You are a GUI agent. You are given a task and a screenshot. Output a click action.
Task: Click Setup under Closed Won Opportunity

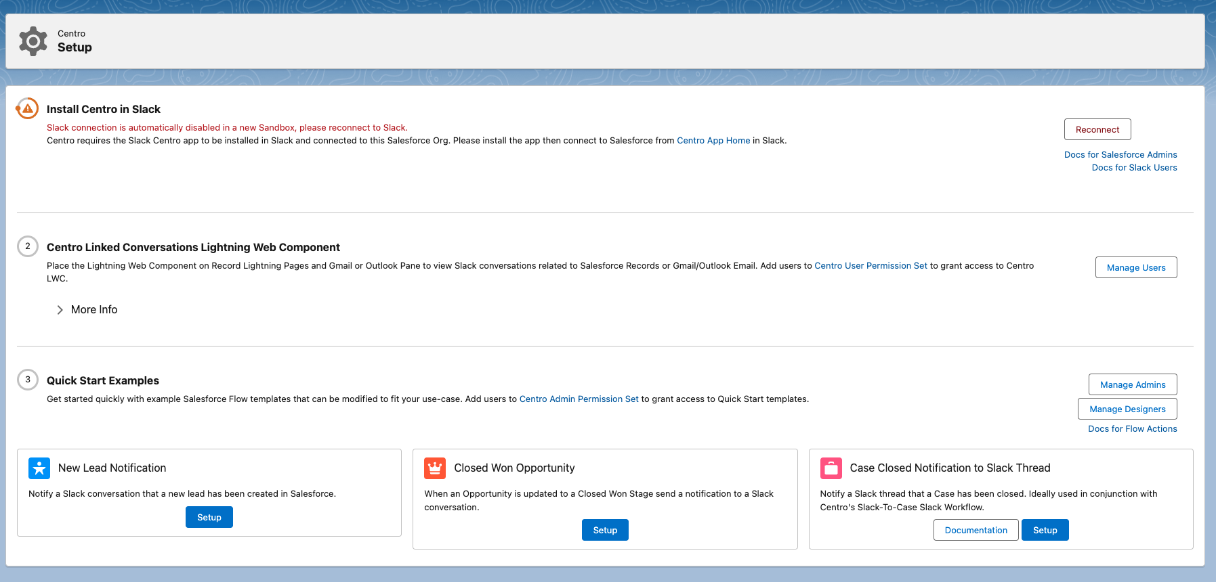(x=605, y=530)
